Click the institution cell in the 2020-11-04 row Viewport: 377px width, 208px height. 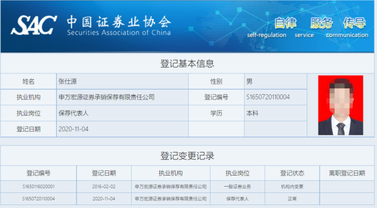pyautogui.click(x=171, y=199)
